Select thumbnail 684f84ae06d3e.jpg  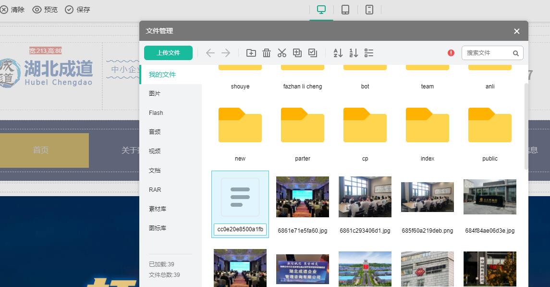click(490, 197)
